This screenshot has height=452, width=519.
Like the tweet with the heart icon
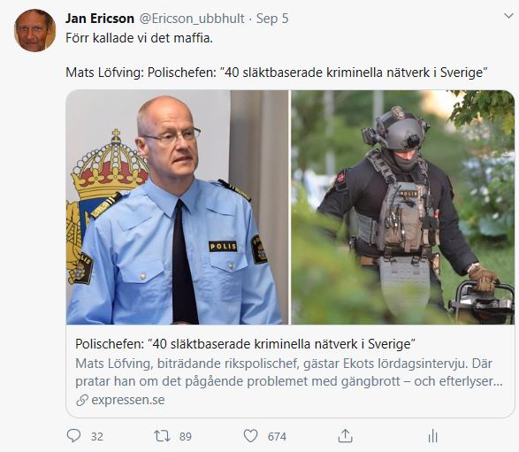(x=250, y=436)
